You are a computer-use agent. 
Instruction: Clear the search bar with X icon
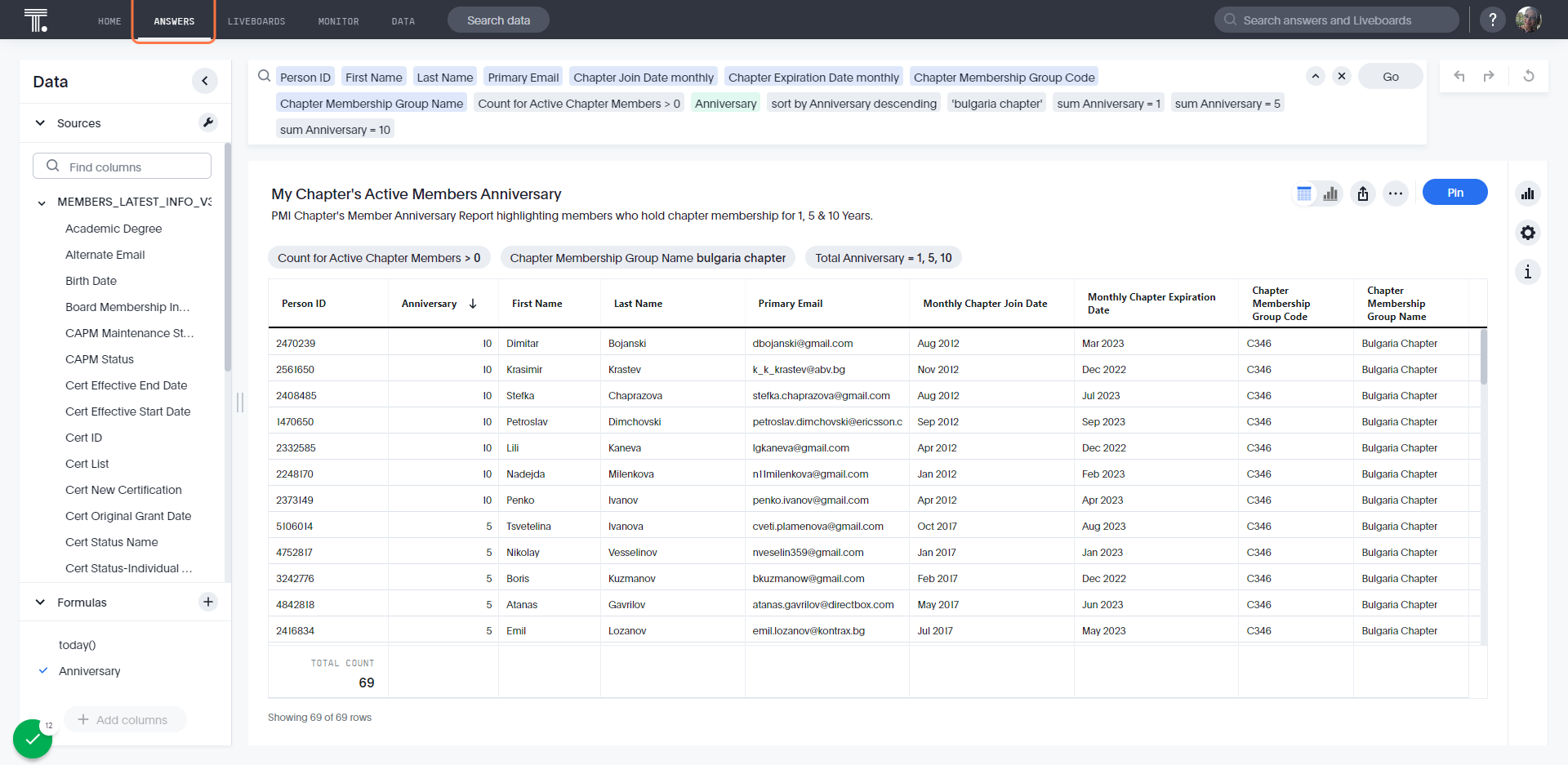point(1342,76)
